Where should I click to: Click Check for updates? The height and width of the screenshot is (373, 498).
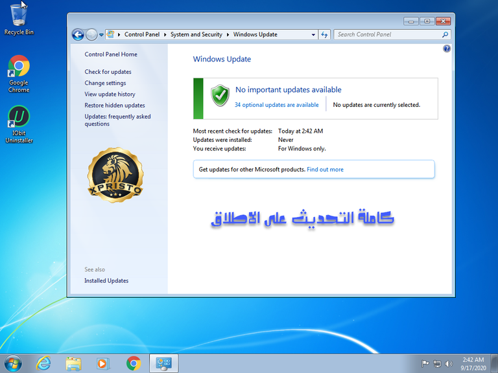tap(108, 72)
